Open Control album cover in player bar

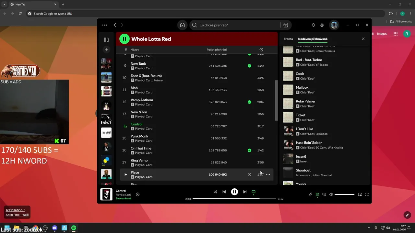(106, 194)
